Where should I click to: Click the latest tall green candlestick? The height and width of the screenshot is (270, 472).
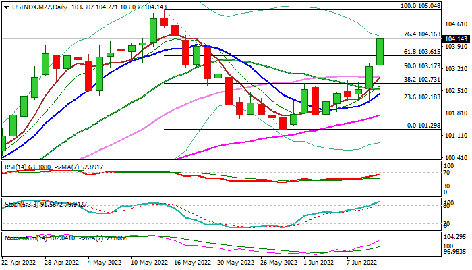click(380, 52)
